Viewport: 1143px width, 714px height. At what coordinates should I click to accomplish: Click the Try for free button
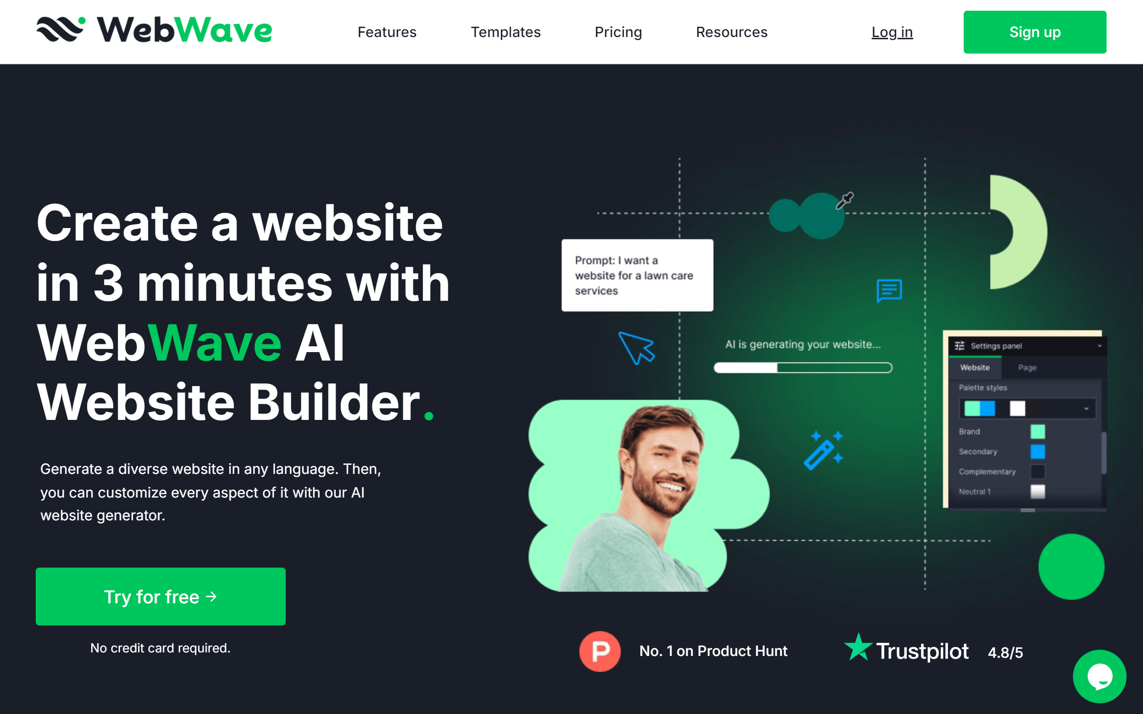point(161,596)
